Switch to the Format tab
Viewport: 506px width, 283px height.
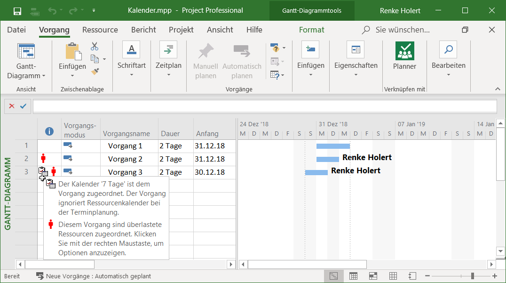point(311,30)
